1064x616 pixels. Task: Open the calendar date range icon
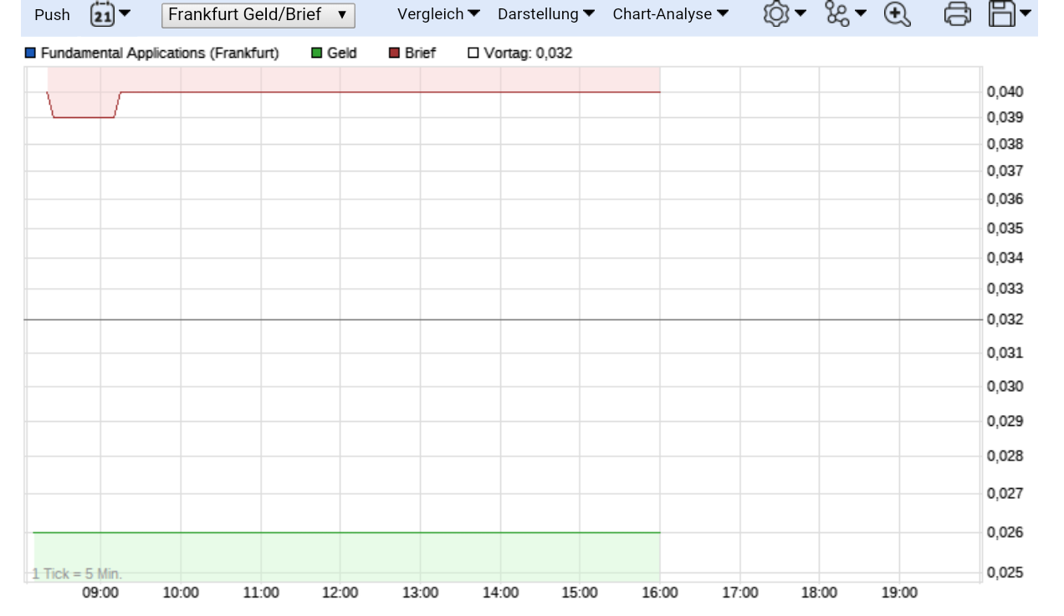(102, 14)
